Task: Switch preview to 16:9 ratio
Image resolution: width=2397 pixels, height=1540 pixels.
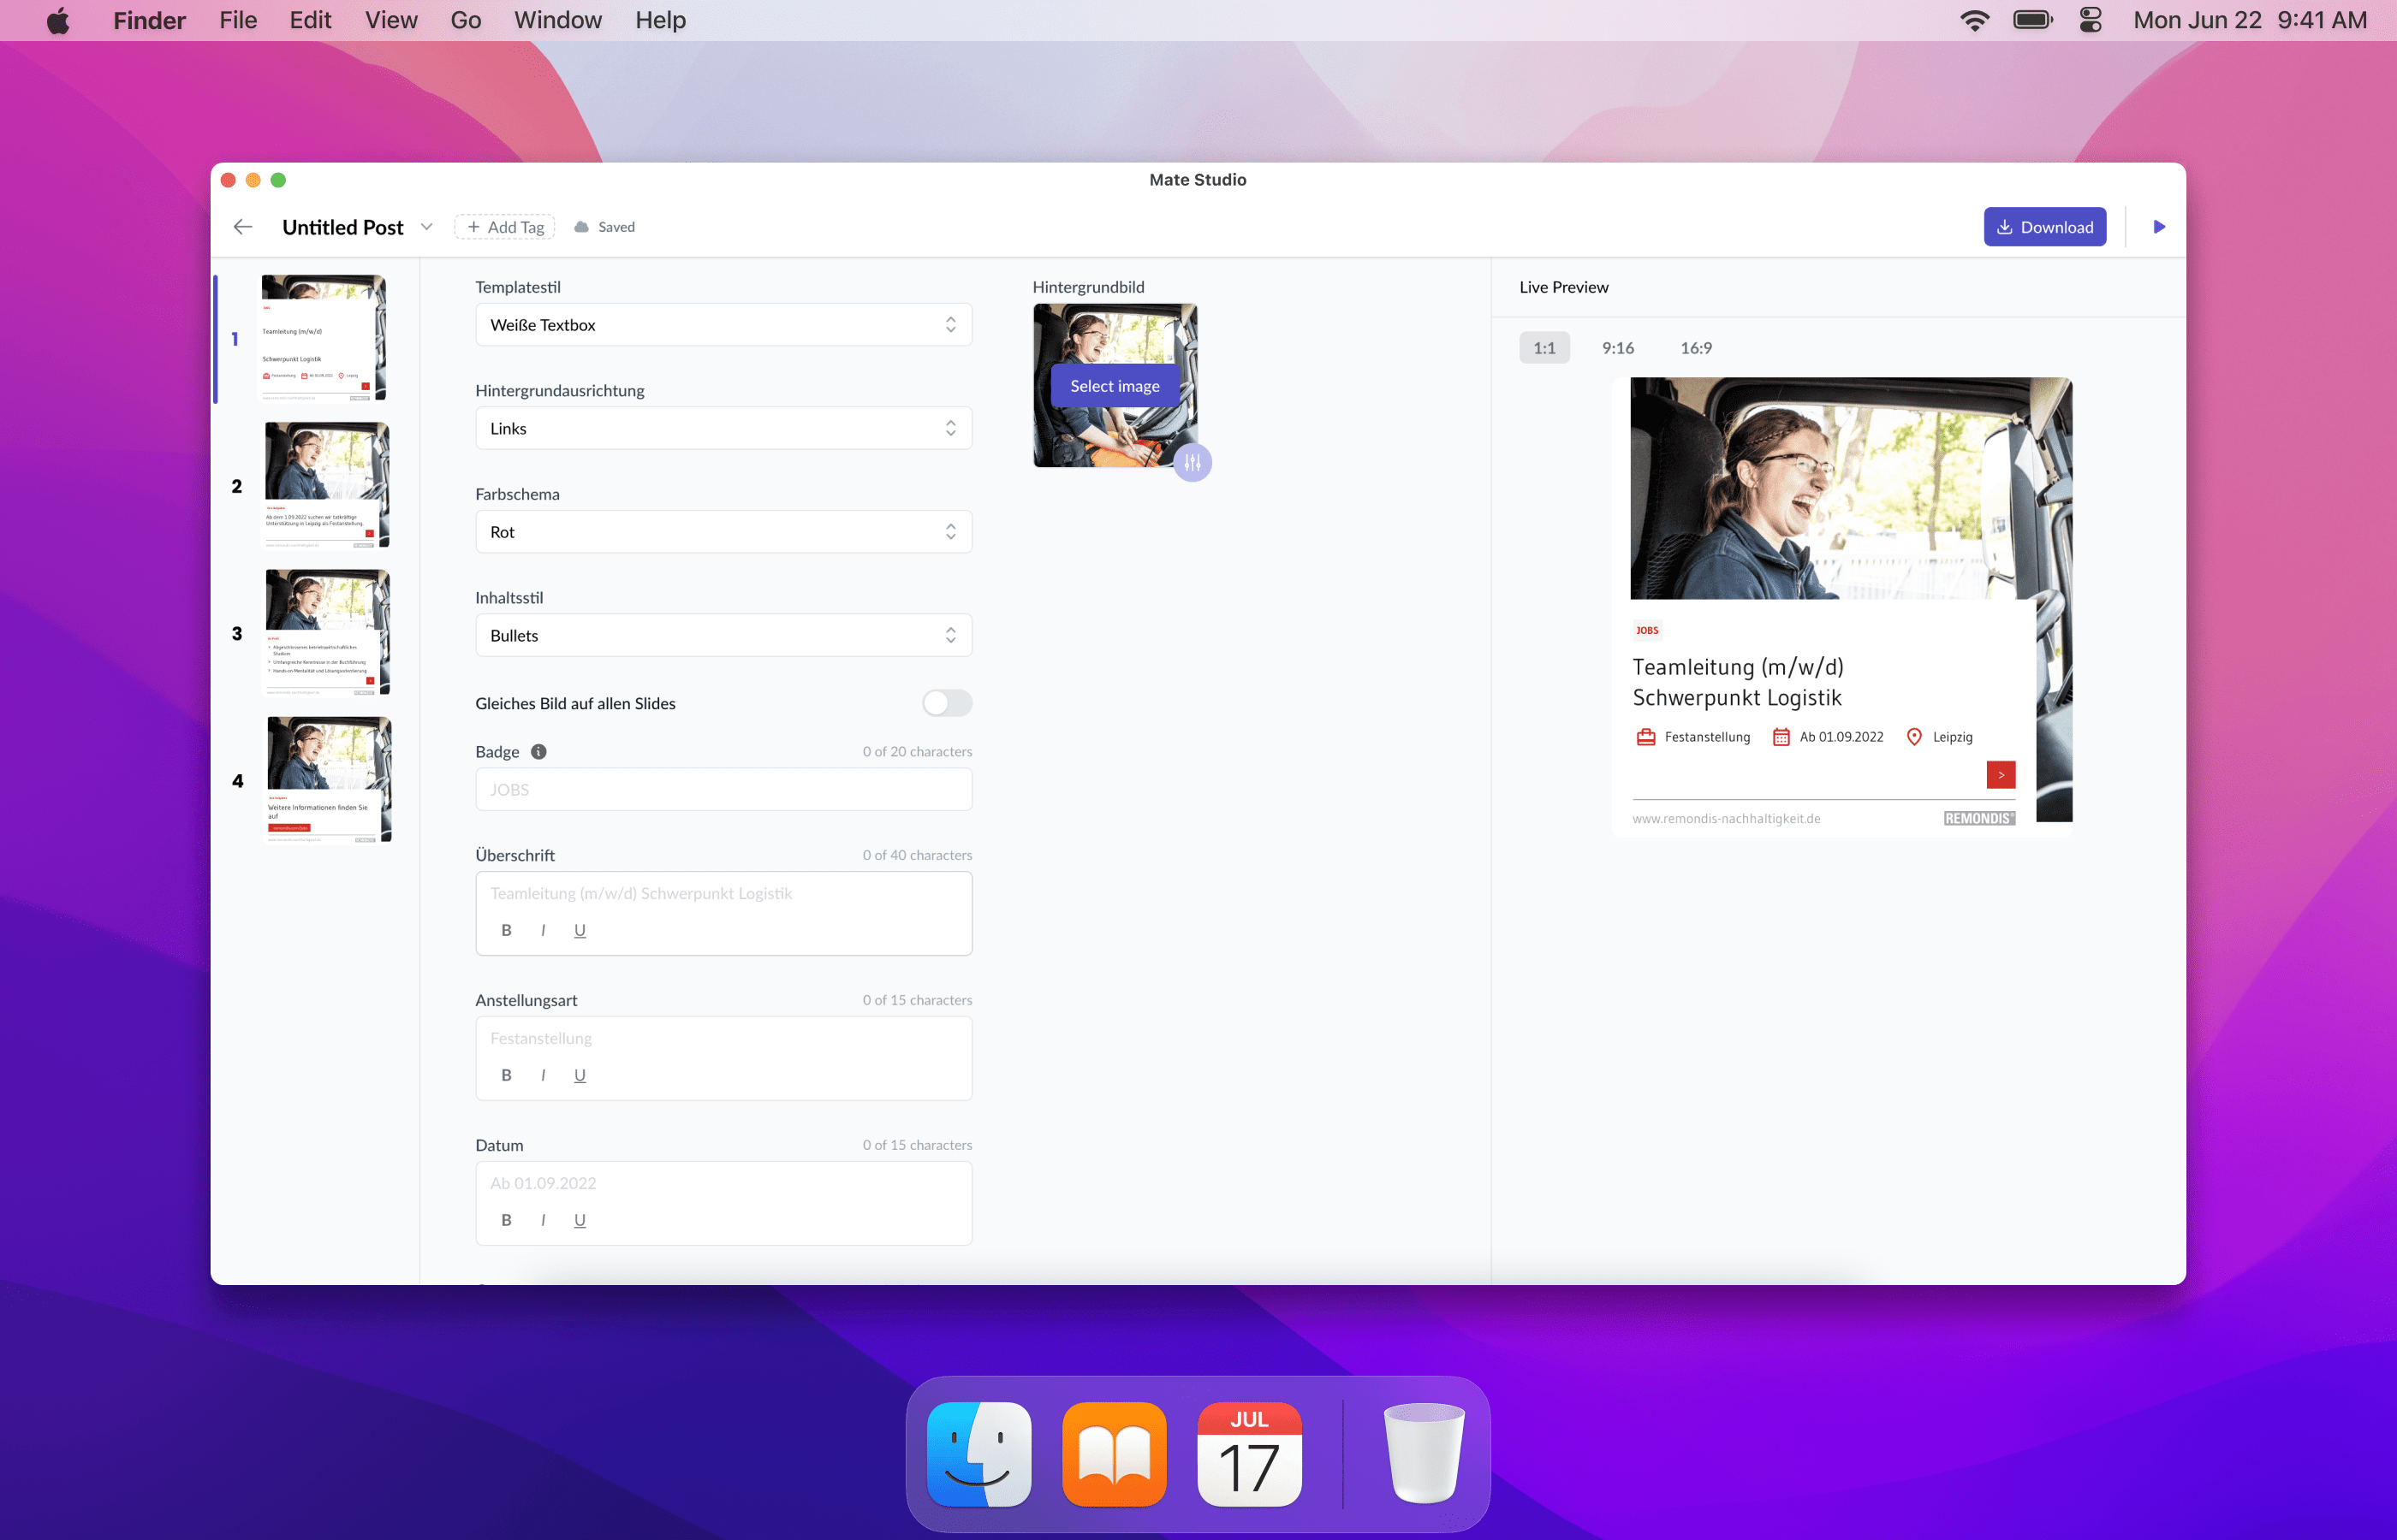Action: (1696, 348)
